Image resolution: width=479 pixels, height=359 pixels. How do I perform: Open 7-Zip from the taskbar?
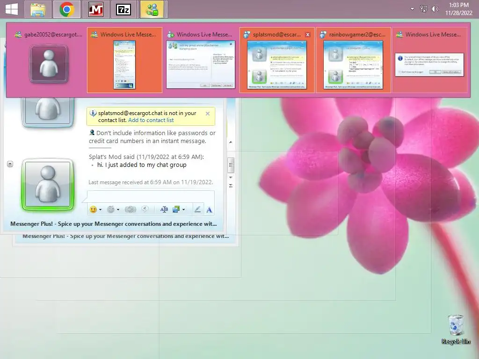coord(123,9)
